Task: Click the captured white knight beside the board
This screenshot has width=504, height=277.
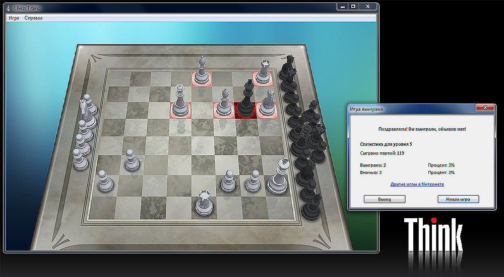Action: click(86, 113)
